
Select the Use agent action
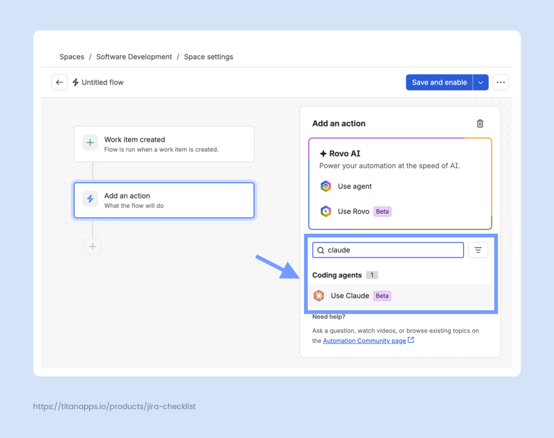[400, 186]
